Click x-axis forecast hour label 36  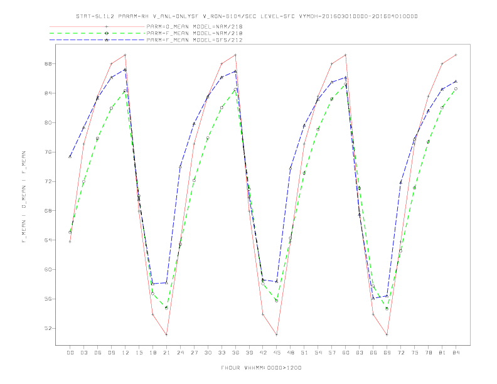(235, 353)
